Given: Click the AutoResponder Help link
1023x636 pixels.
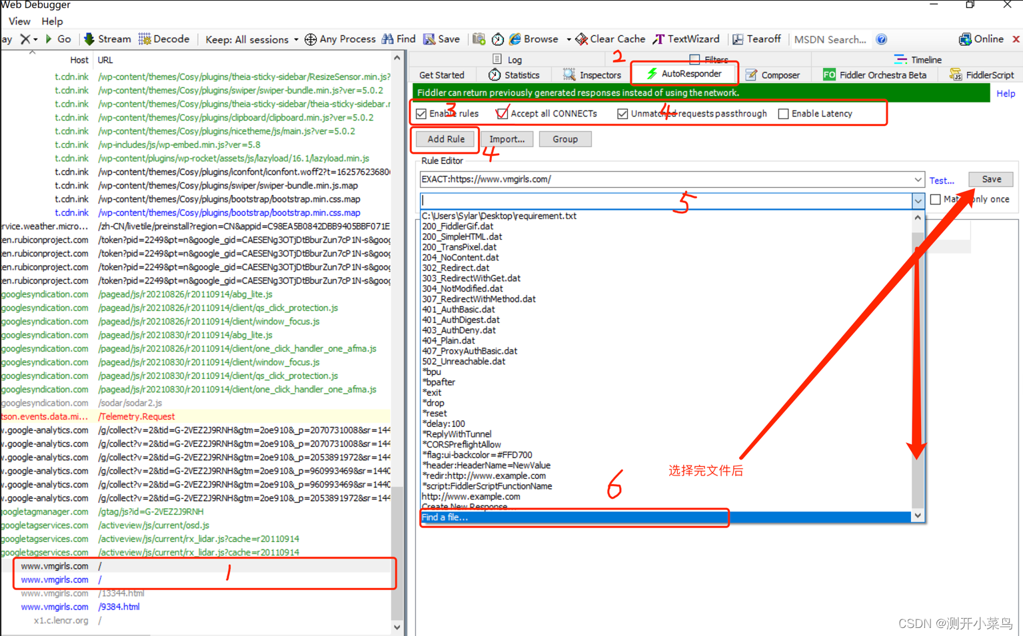Looking at the screenshot, I should click(1006, 93).
